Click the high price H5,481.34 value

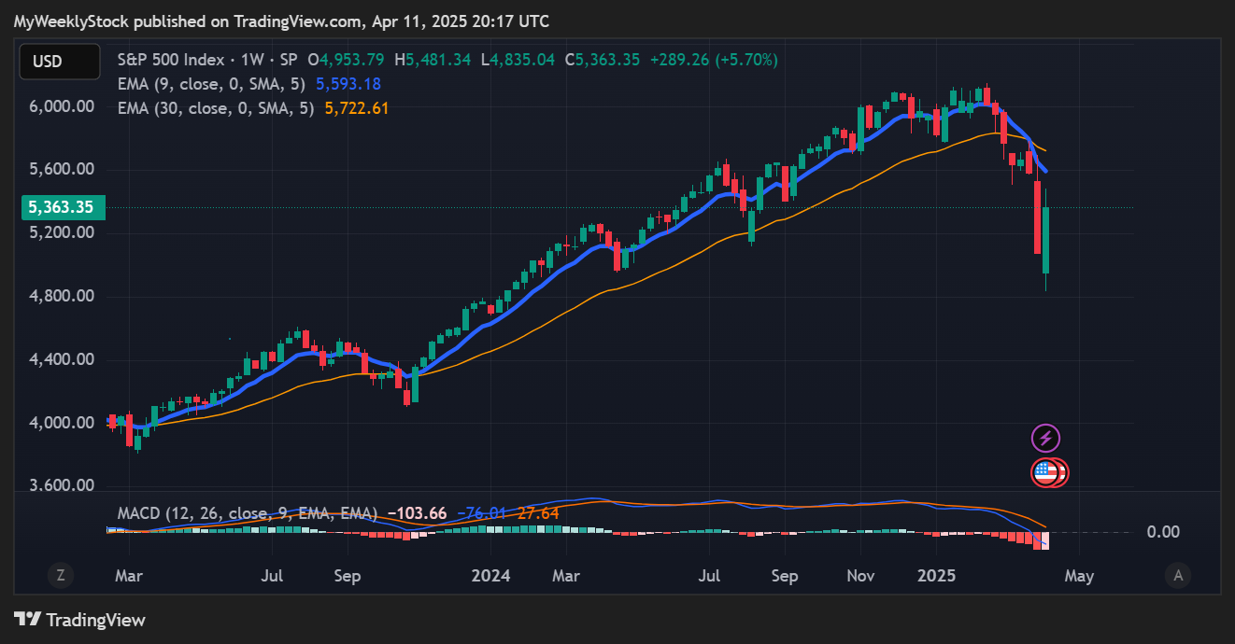pyautogui.click(x=433, y=60)
